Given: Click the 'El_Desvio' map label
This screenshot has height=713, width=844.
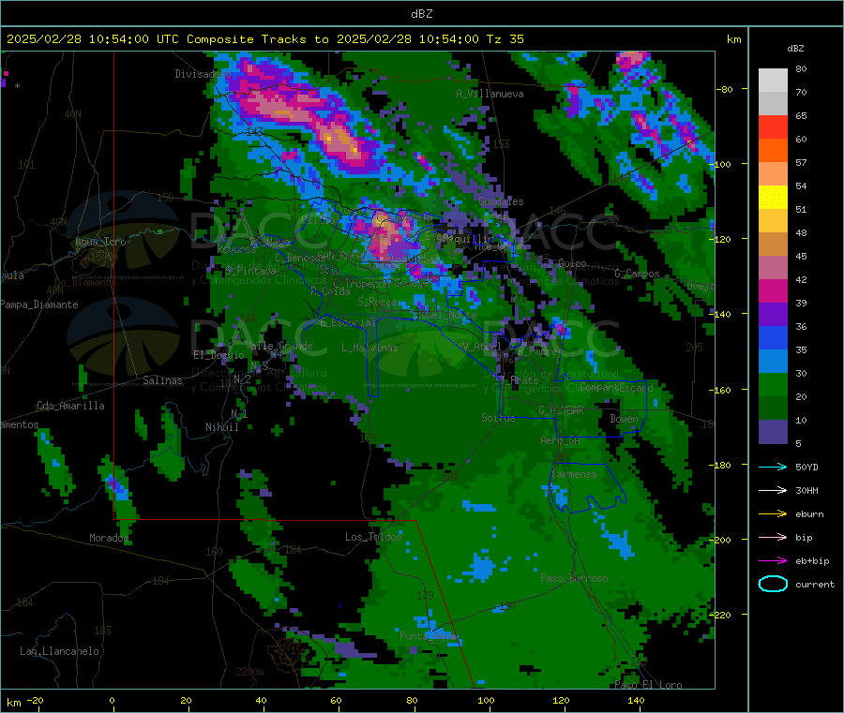Looking at the screenshot, I should (x=219, y=355).
